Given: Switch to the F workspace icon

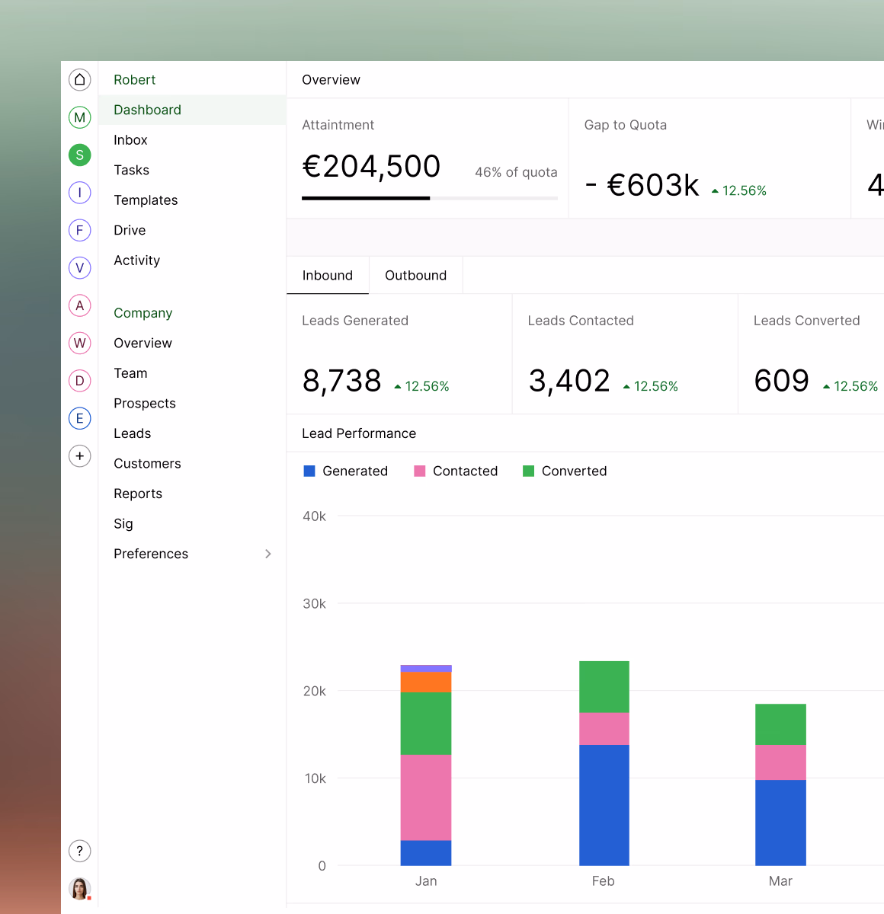Looking at the screenshot, I should click(x=79, y=230).
